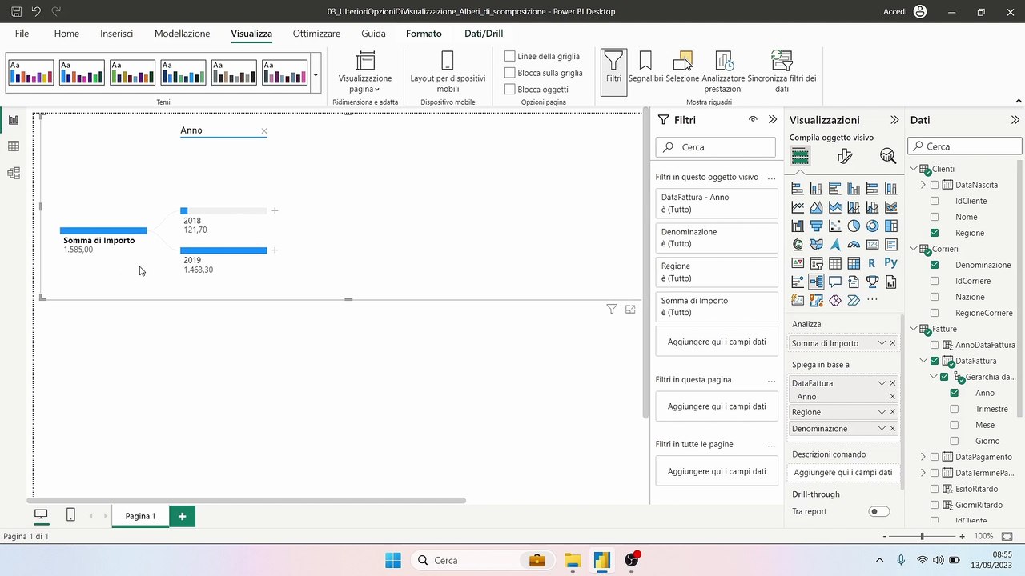
Task: Select Python visual icon in Visualizzazioni
Action: (890, 263)
